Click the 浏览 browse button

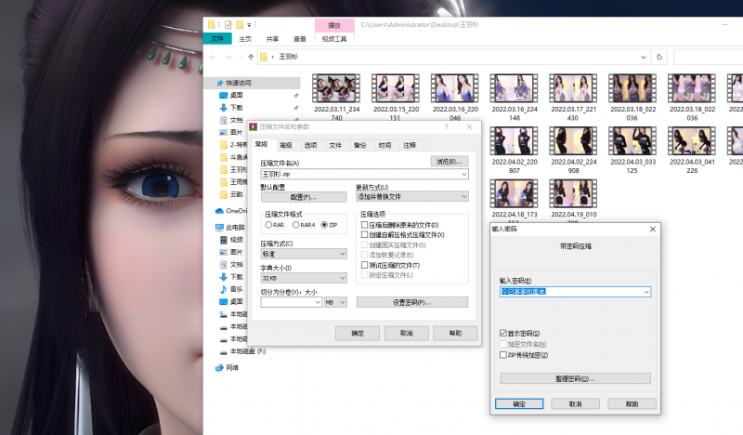point(450,162)
